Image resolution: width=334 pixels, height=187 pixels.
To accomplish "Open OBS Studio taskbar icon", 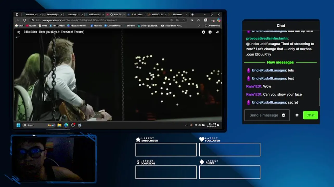I will coord(73,125).
